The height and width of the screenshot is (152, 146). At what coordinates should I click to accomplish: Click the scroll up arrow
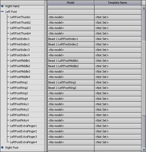(144, 8)
